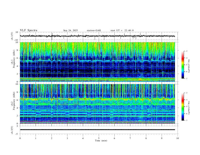The width and height of the screenshot is (200, 155).
Task: Click the ch.3 voltage trace band
Action: (97, 130)
